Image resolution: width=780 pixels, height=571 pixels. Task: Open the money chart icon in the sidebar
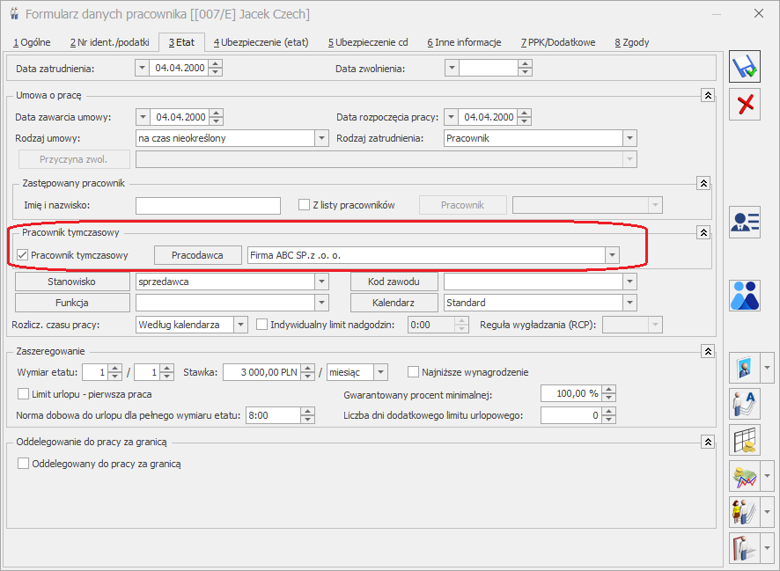[745, 476]
